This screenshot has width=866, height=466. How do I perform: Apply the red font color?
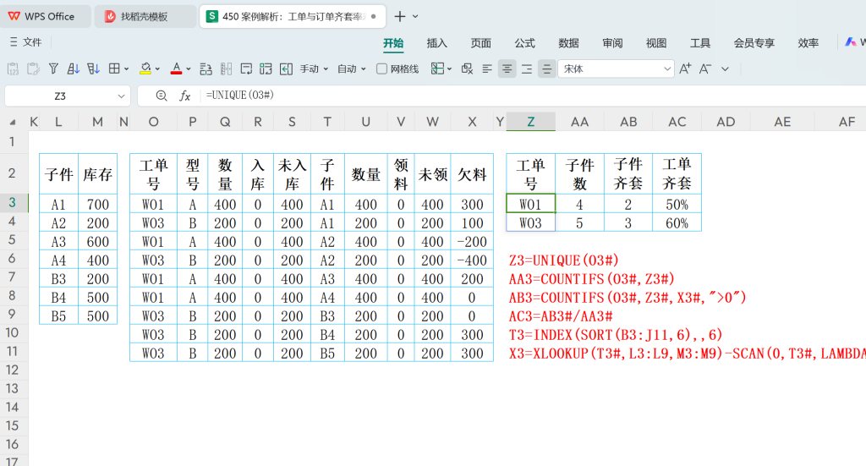click(x=176, y=69)
